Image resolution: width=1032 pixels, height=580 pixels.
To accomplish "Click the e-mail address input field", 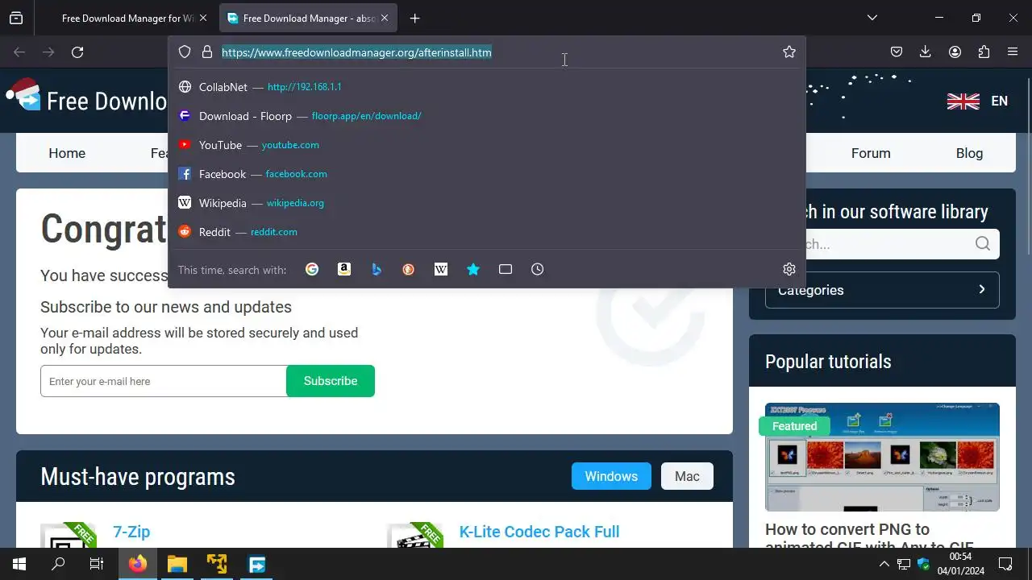I will [164, 381].
